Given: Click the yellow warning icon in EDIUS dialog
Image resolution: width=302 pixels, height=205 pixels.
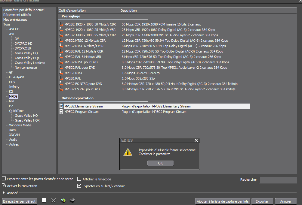Looking at the screenshot, I should (128, 152).
